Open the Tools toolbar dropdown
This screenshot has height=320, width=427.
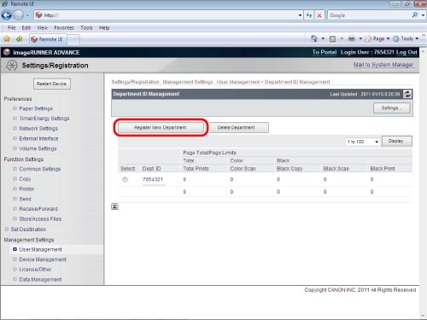[x=406, y=38]
